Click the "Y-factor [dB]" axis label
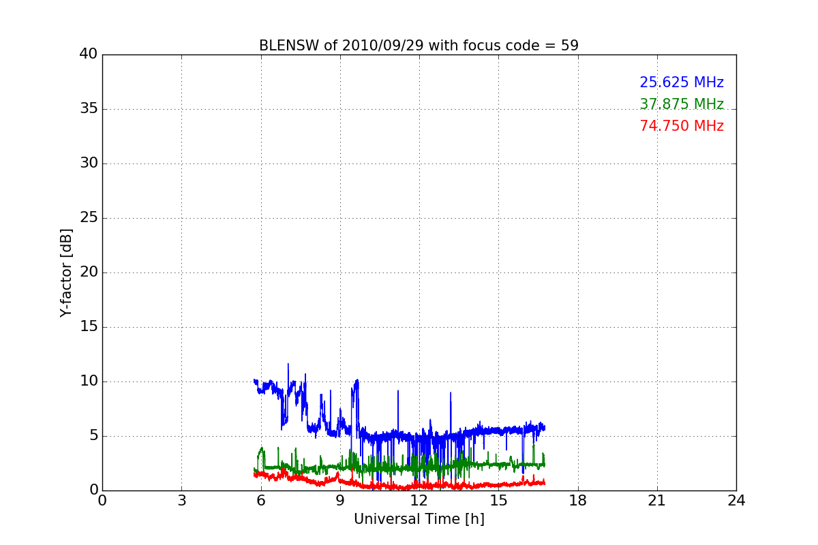The image size is (818, 545). tap(66, 272)
